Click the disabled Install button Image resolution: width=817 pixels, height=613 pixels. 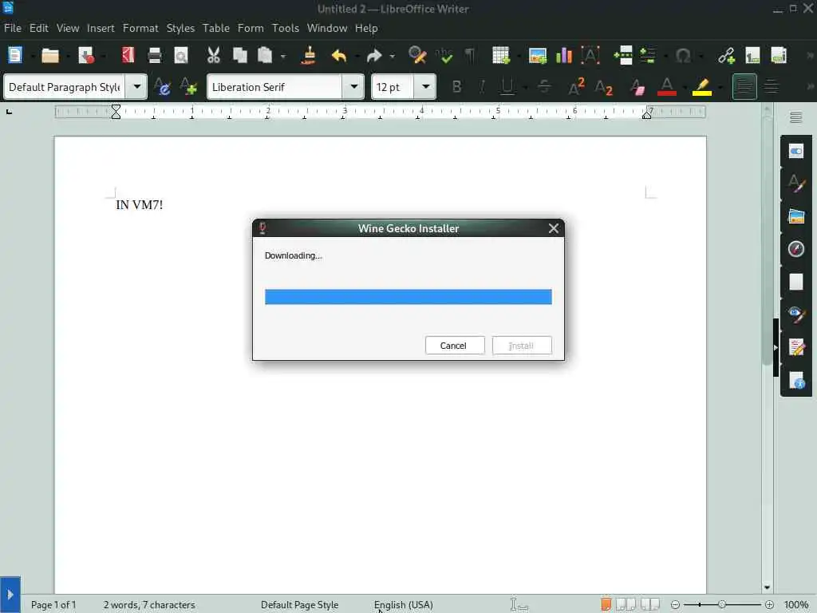pos(522,345)
